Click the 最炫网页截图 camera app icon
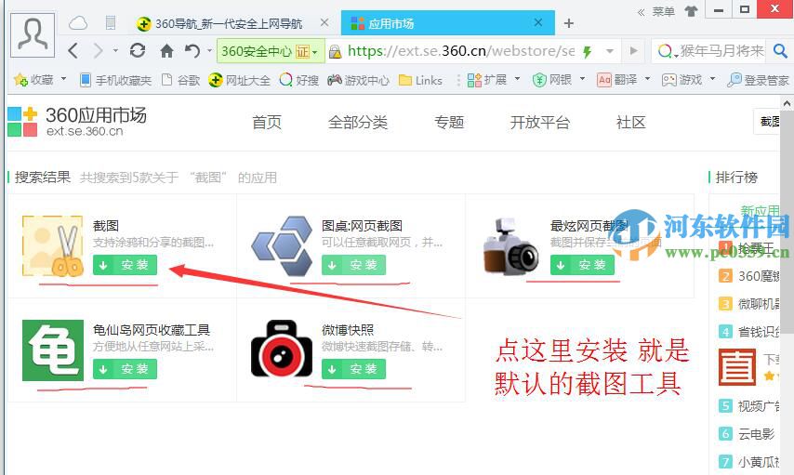This screenshot has height=475, width=794. pyautogui.click(x=510, y=246)
